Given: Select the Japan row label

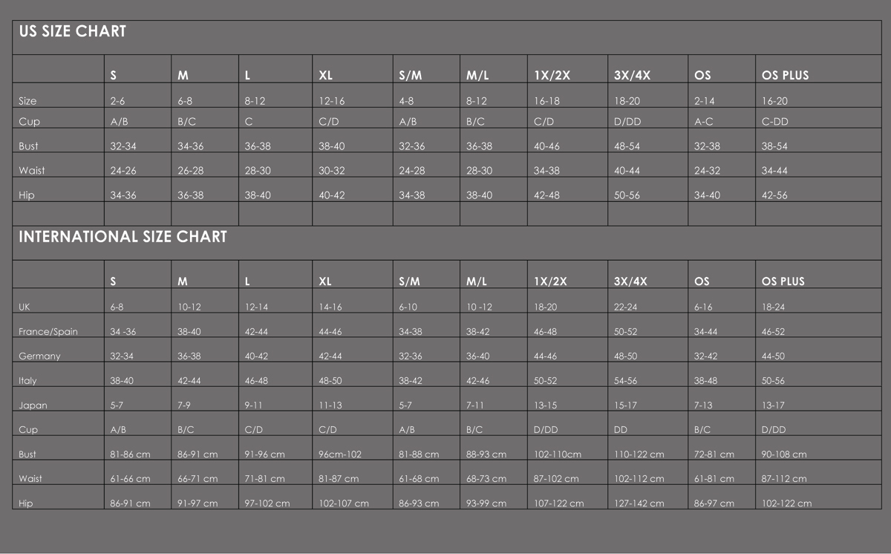Looking at the screenshot, I should coord(33,405).
